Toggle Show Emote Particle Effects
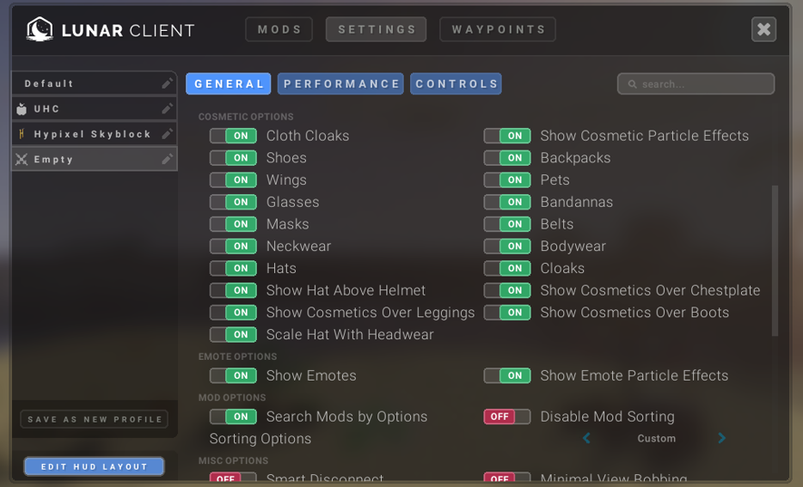The width and height of the screenshot is (803, 487). (507, 375)
